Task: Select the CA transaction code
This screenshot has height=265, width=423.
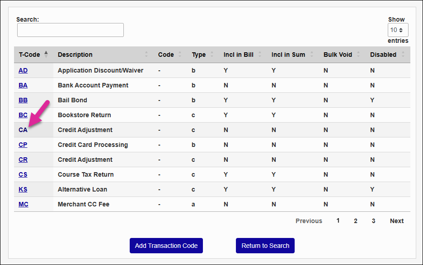Action: [23, 130]
